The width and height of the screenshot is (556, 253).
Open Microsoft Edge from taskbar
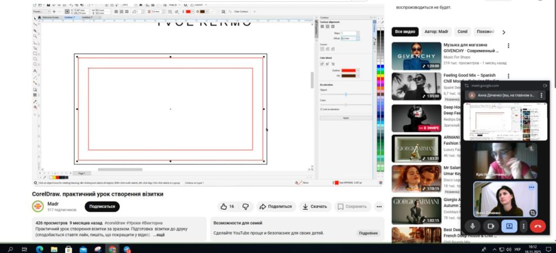click(x=39, y=249)
